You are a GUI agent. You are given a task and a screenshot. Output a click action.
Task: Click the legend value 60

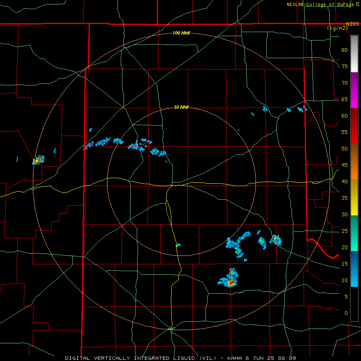click(345, 116)
